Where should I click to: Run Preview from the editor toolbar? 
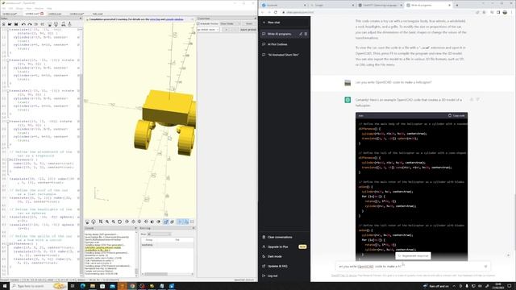click(50, 24)
